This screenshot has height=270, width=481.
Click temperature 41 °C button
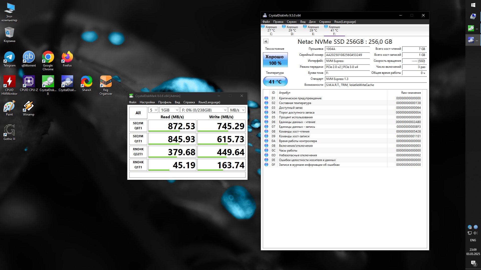tap(275, 81)
